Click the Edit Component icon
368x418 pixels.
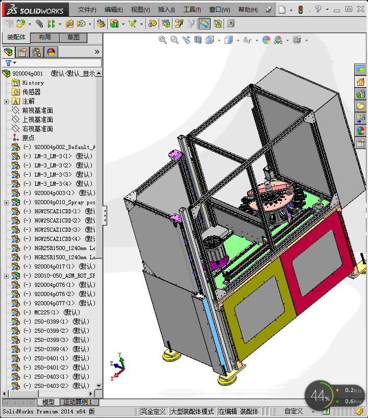click(9, 23)
